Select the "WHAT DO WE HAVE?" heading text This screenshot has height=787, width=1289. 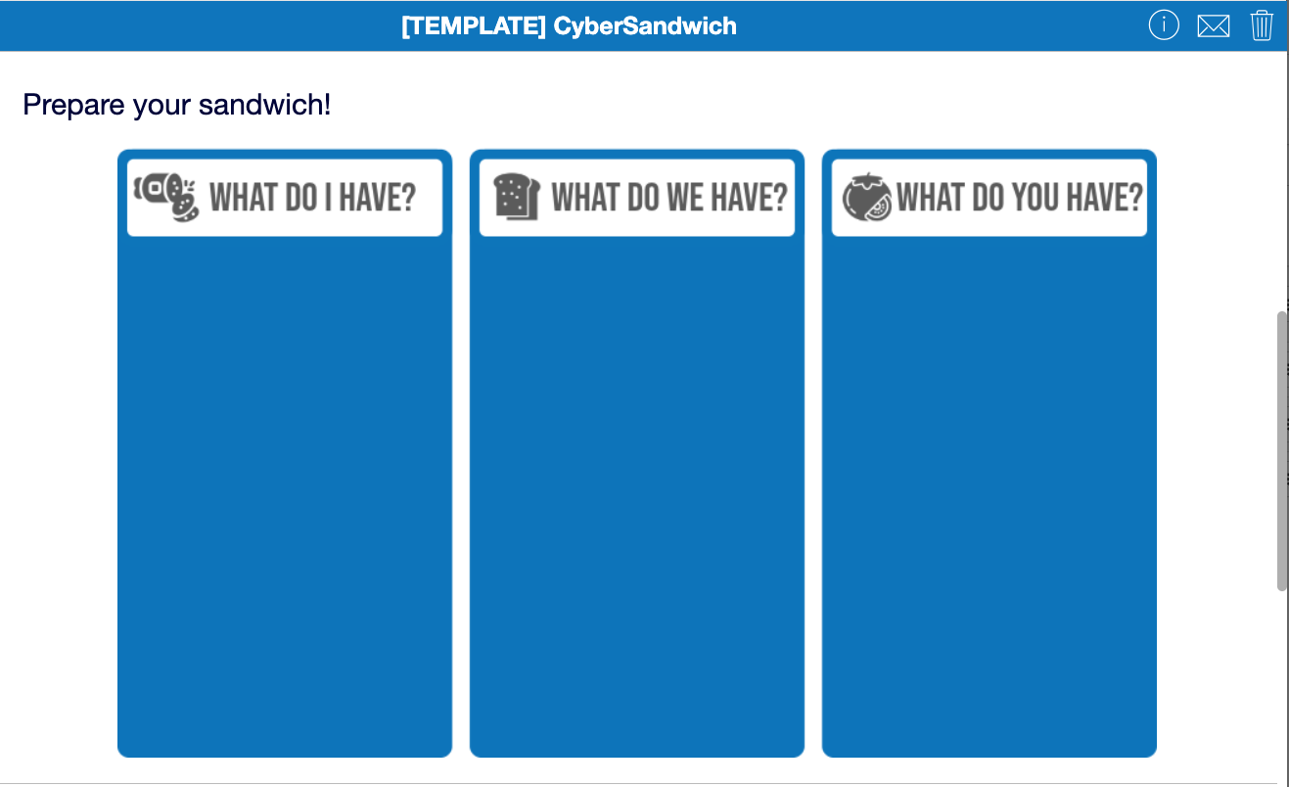pos(669,198)
